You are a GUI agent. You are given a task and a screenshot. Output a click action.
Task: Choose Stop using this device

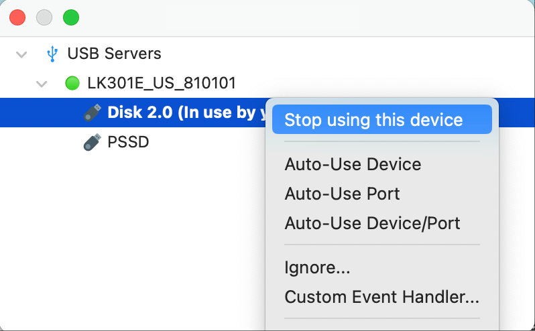coord(373,120)
